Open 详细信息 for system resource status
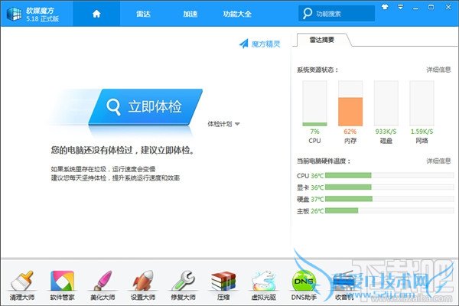The height and width of the screenshot is (306, 459). coord(438,70)
